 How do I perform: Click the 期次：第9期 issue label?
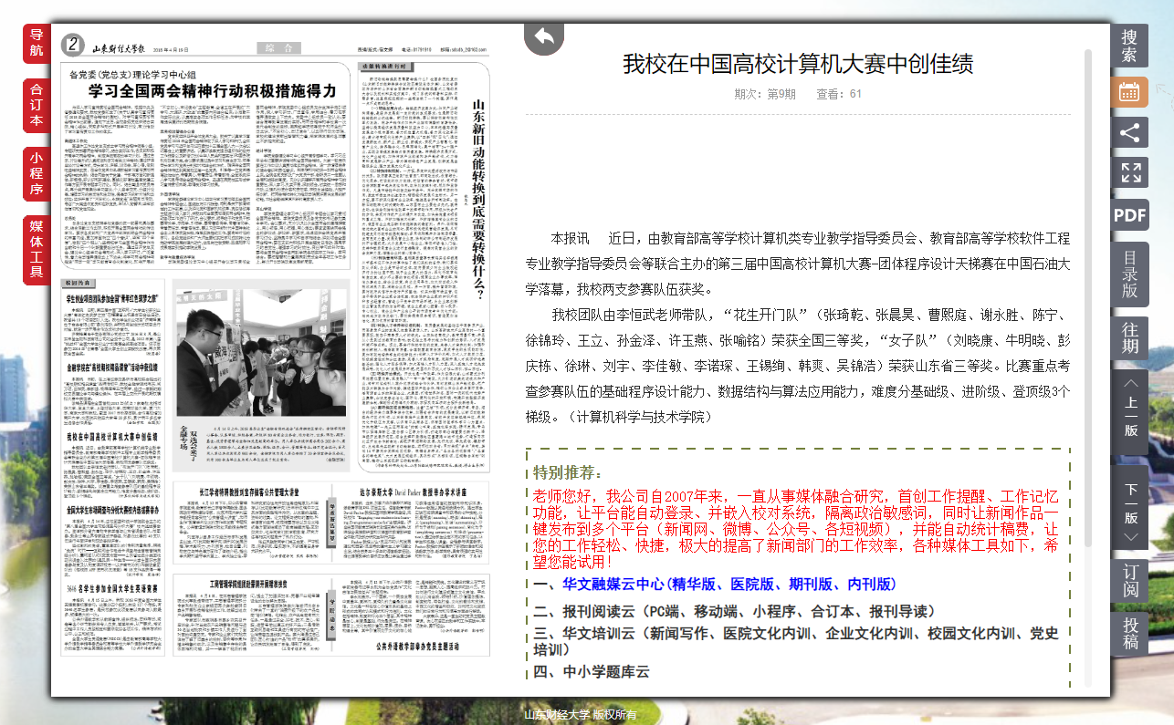coord(765,94)
